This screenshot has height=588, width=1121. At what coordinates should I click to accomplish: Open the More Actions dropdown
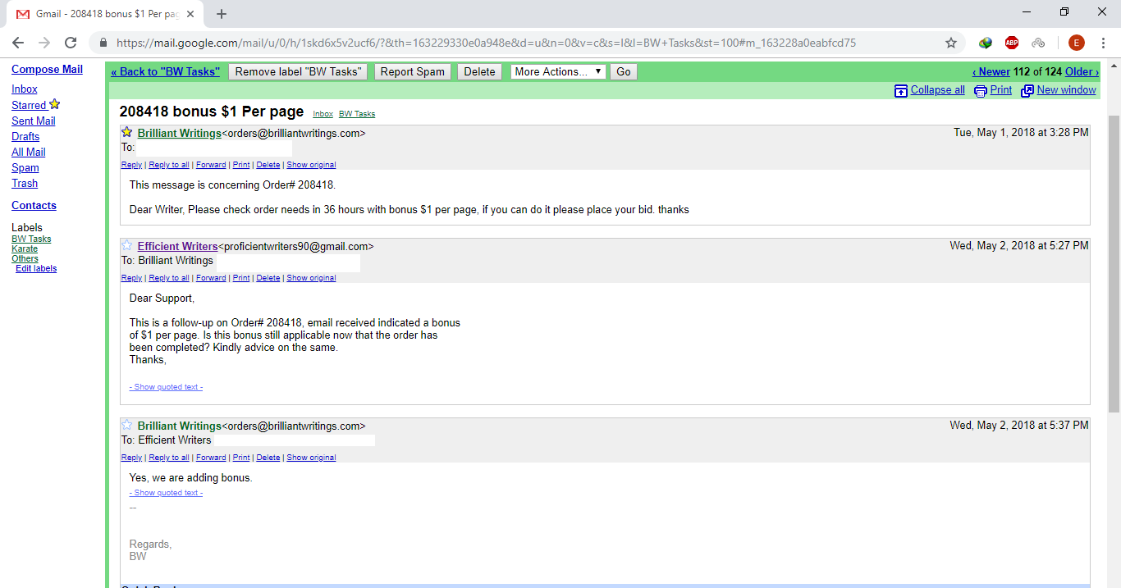[558, 71]
